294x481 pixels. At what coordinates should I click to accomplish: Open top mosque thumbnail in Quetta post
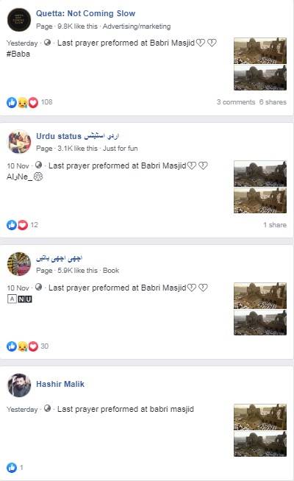click(260, 51)
